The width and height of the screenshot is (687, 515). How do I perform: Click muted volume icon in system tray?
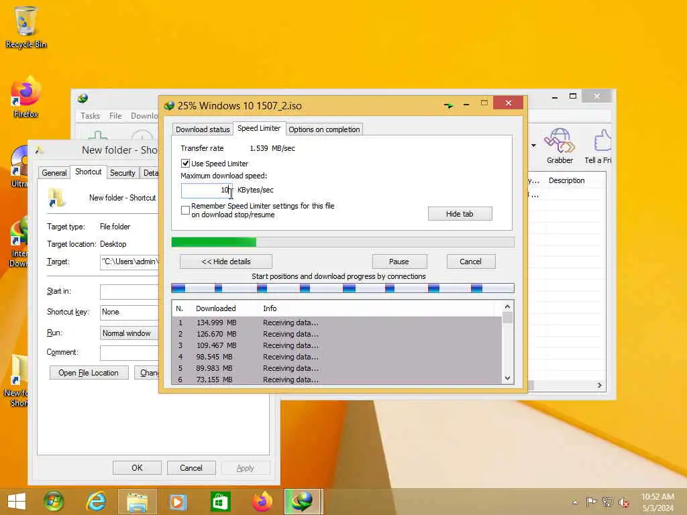tap(624, 502)
